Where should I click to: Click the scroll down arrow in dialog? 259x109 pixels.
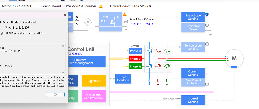[x=63, y=72]
